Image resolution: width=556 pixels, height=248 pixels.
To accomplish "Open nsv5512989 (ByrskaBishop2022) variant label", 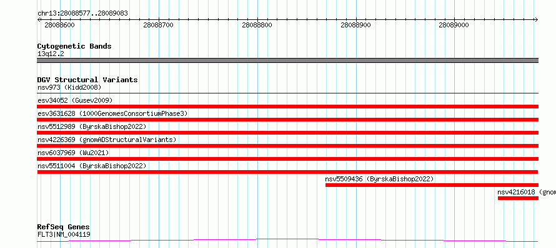I will pos(92,126).
